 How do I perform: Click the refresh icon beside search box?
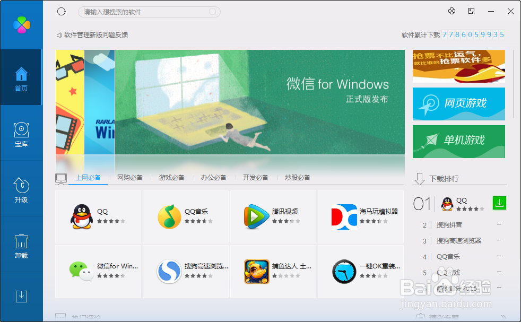click(62, 12)
